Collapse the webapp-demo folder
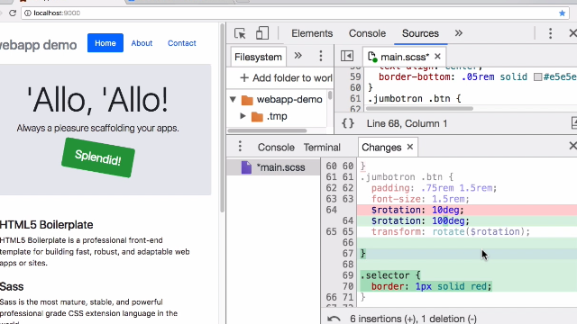 point(233,99)
